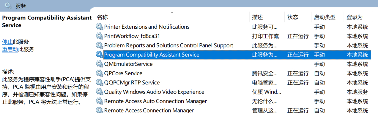Click the gear icon for Printer Extensions and Notifications
Screen dimensions: 378x113
pyautogui.click(x=99, y=27)
